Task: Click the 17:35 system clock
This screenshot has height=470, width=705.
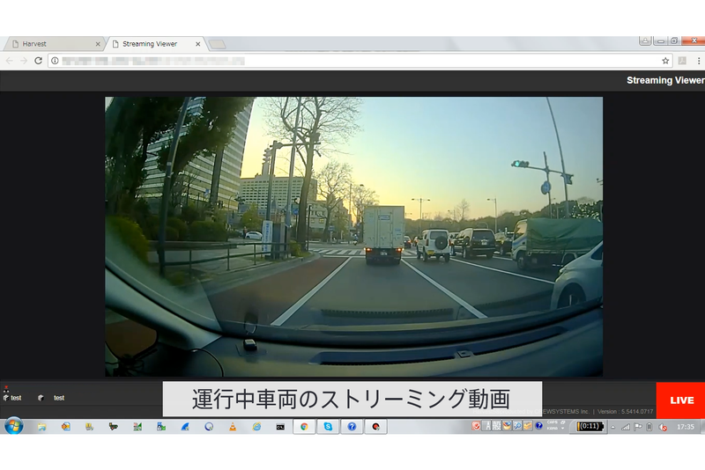Action: [x=686, y=427]
